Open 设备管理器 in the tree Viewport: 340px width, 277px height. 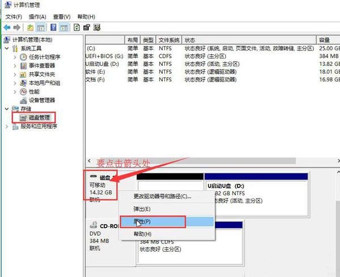tap(41, 100)
